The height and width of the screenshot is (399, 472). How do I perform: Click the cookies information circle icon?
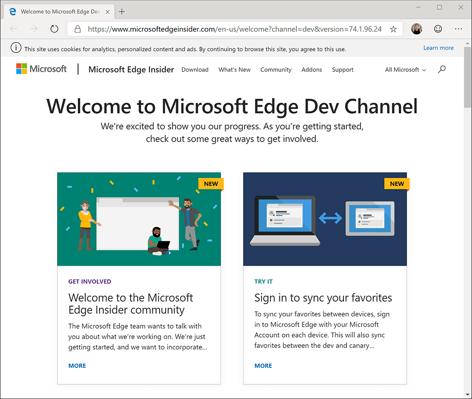[x=16, y=47]
